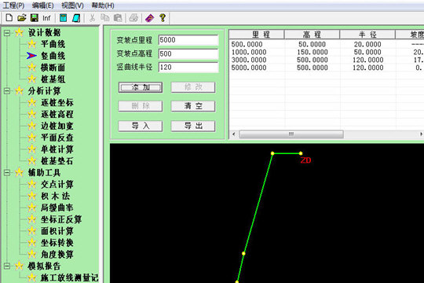
Task: Click the 20.0000 radius cell
Action: click(x=367, y=44)
